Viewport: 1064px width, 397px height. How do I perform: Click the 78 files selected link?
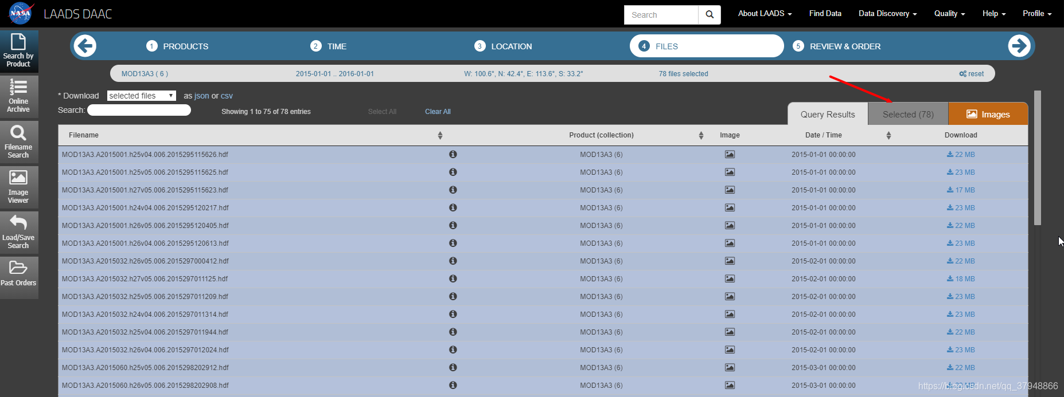tap(683, 74)
